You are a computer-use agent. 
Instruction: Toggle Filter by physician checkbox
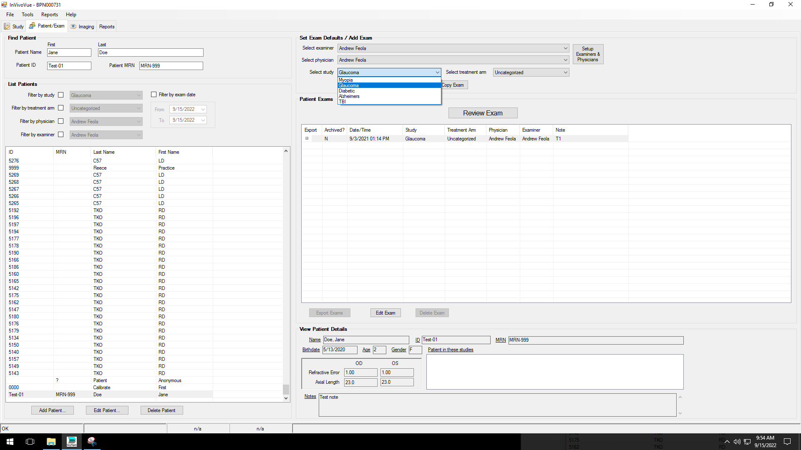coord(61,121)
